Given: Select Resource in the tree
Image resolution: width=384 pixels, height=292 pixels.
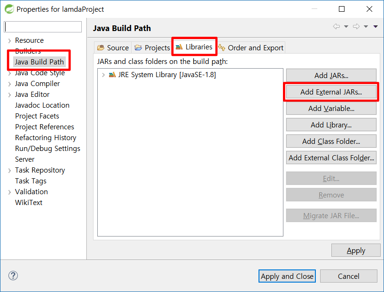Looking at the screenshot, I should pyautogui.click(x=30, y=40).
